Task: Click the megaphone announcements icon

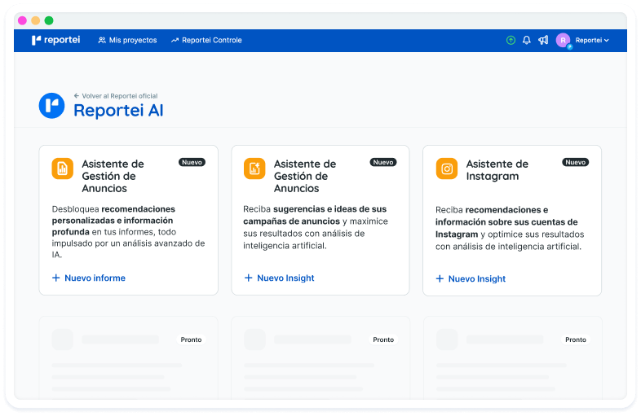Action: (x=543, y=40)
